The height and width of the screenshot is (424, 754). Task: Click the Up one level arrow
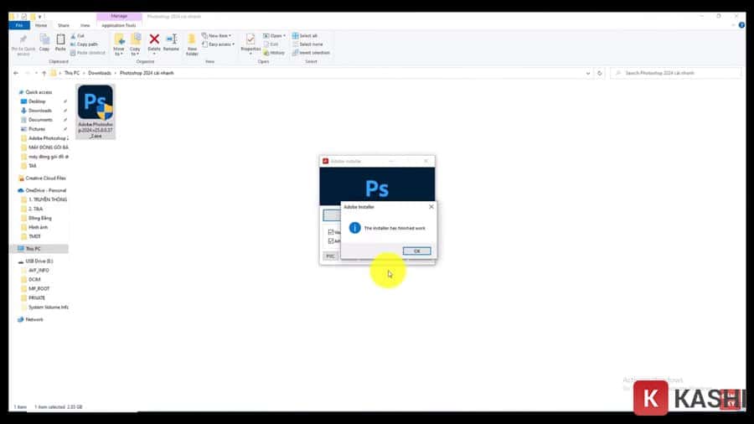click(44, 73)
